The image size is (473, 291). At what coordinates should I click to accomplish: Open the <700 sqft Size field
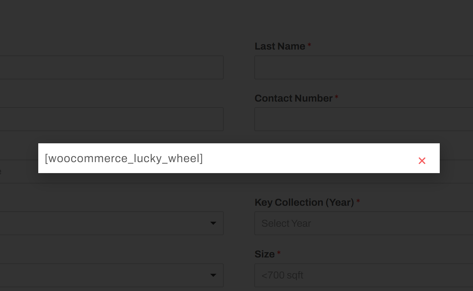364,275
